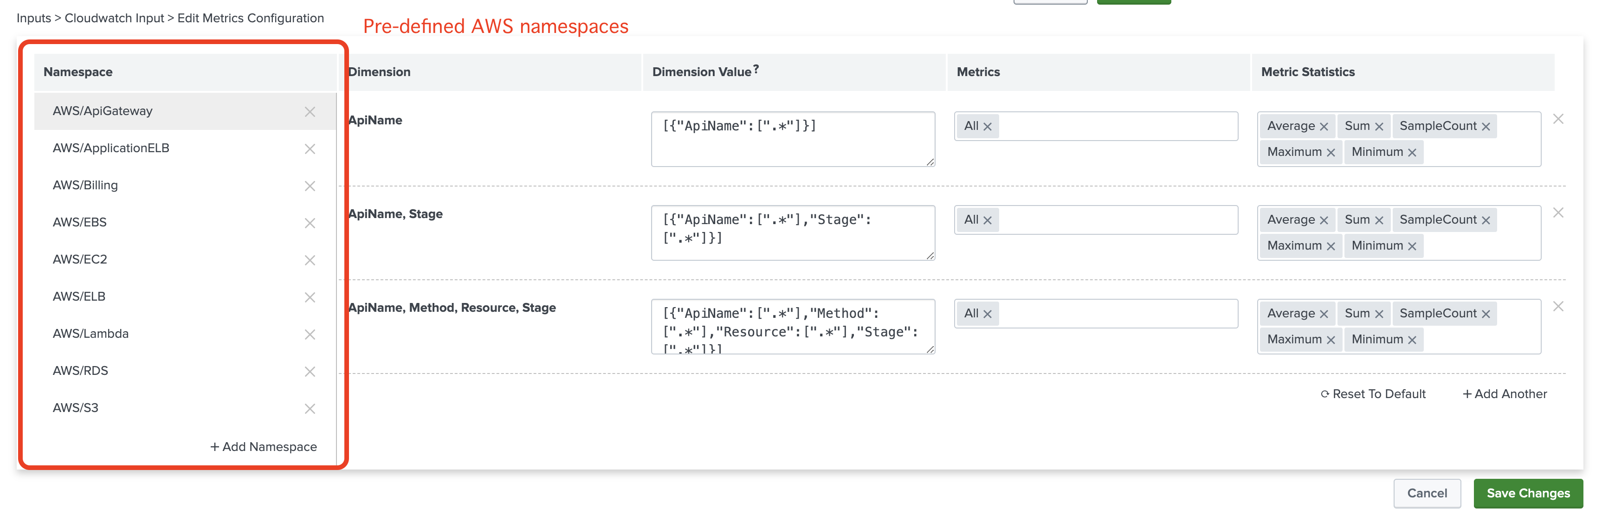Delete the AWS/Billing namespace entry
This screenshot has height=515, width=1602.
310,186
